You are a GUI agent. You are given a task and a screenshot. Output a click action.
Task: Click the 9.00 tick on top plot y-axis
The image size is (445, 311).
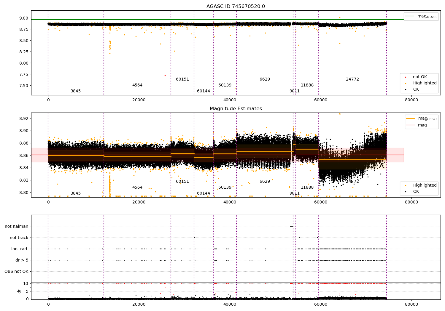pos(24,18)
